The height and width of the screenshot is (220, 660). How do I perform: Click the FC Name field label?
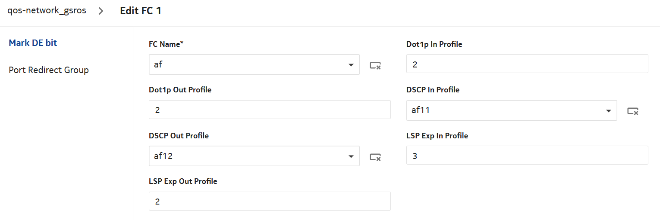(166, 44)
